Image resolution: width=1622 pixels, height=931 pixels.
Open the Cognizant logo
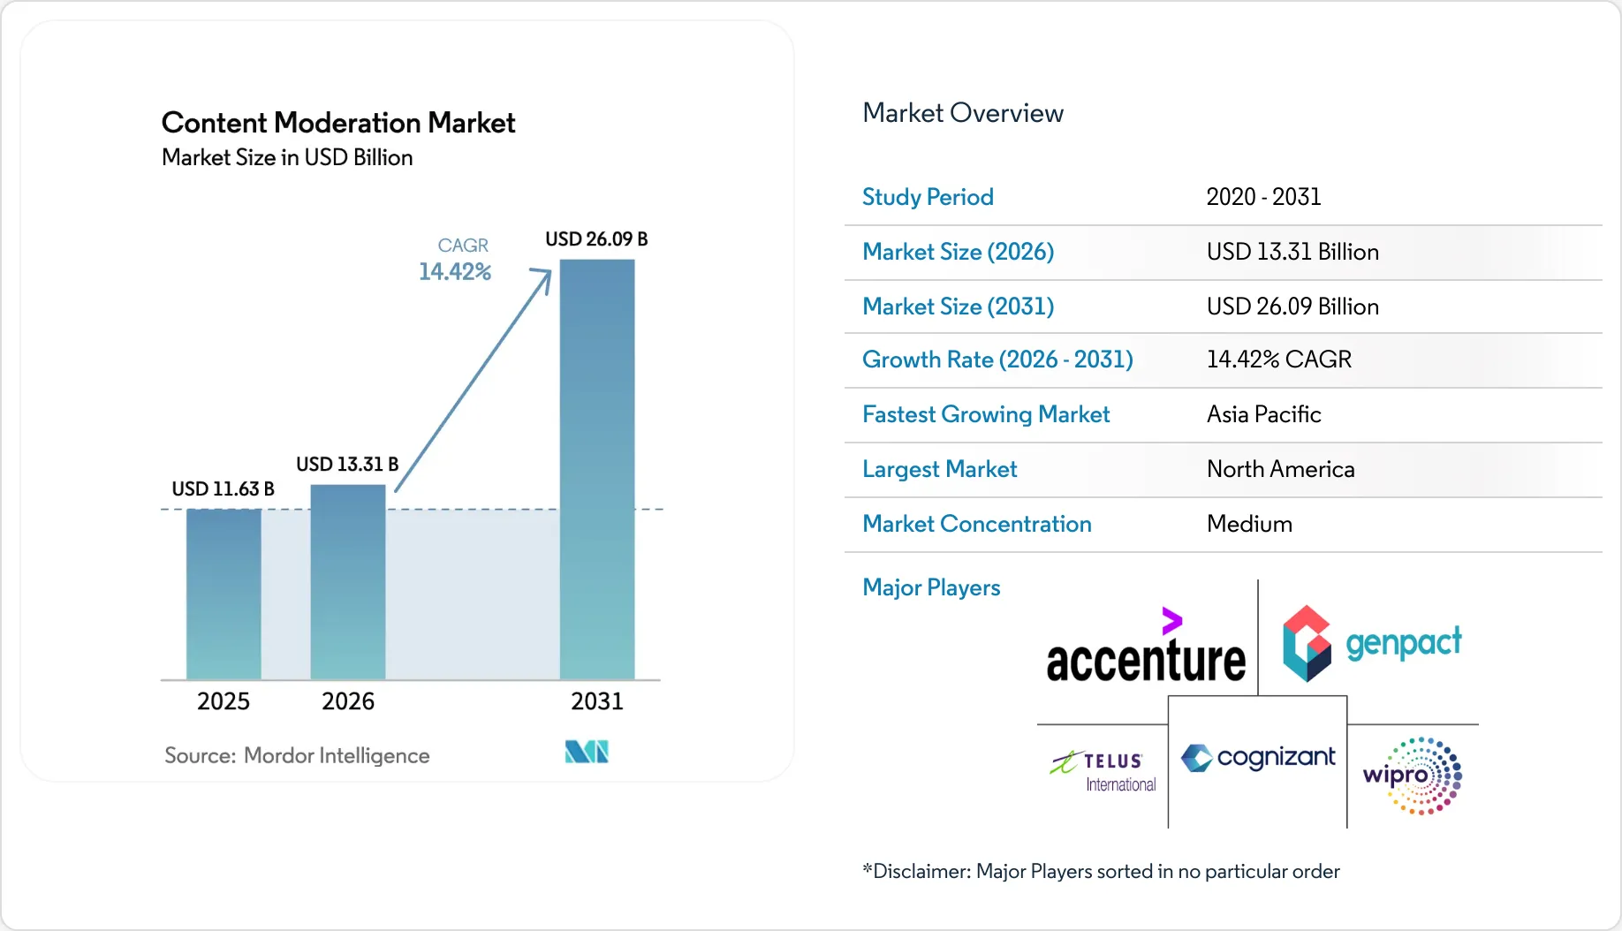tap(1258, 758)
